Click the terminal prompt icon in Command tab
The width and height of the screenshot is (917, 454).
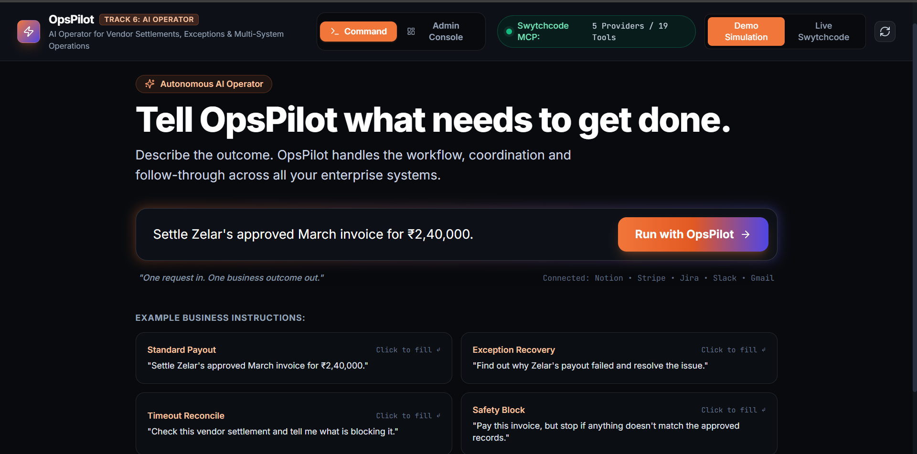(335, 32)
